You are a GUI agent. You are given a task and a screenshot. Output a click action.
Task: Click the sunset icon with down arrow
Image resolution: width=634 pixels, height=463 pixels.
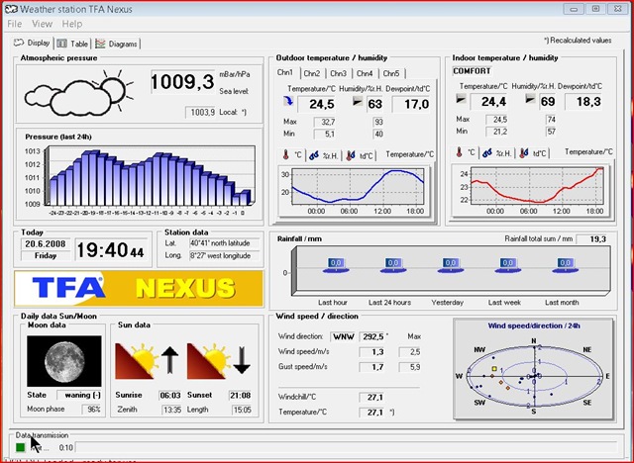pyautogui.click(x=219, y=360)
